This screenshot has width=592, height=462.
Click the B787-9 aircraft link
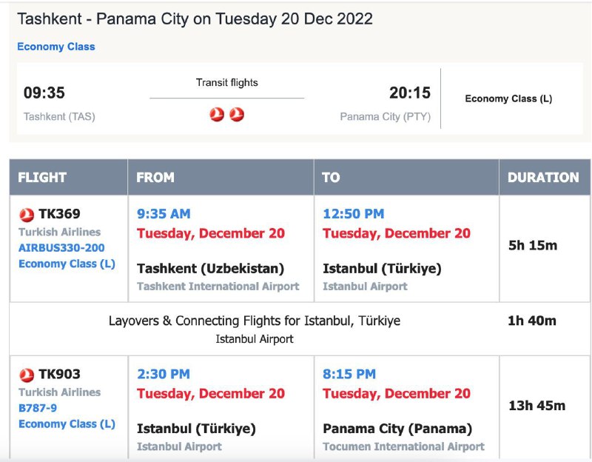(36, 408)
